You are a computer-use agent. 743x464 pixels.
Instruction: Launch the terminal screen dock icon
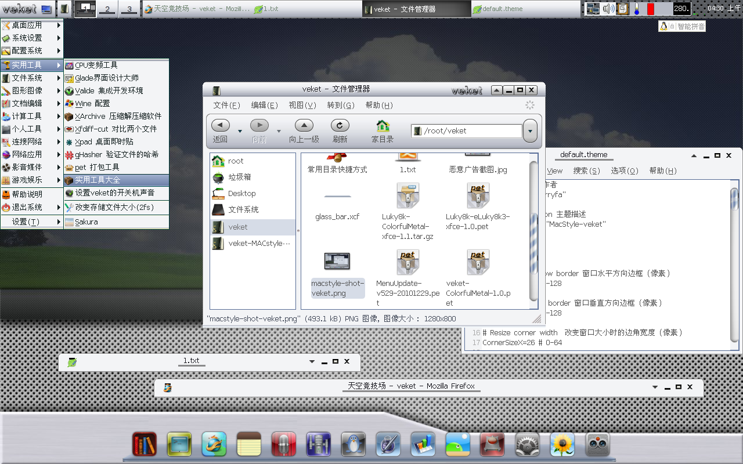pyautogui.click(x=179, y=445)
